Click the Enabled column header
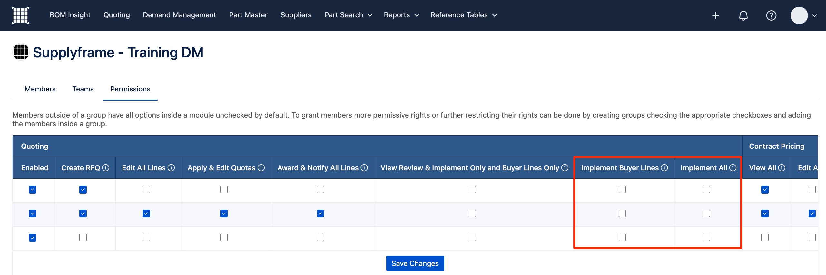Image resolution: width=826 pixels, height=275 pixels. (34, 168)
